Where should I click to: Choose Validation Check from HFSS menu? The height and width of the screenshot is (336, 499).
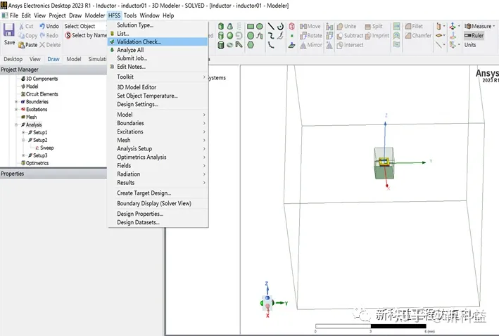click(158, 41)
